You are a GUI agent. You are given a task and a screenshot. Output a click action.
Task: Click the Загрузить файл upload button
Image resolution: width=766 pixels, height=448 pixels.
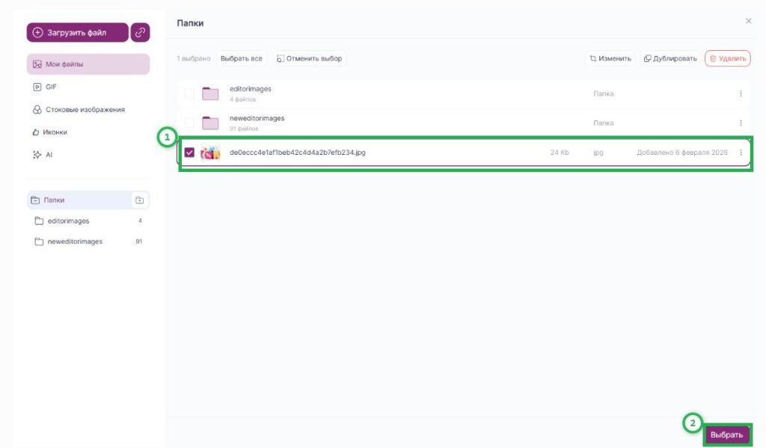click(77, 33)
